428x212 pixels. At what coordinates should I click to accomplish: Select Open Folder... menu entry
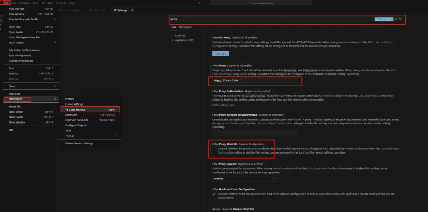(x=31, y=32)
